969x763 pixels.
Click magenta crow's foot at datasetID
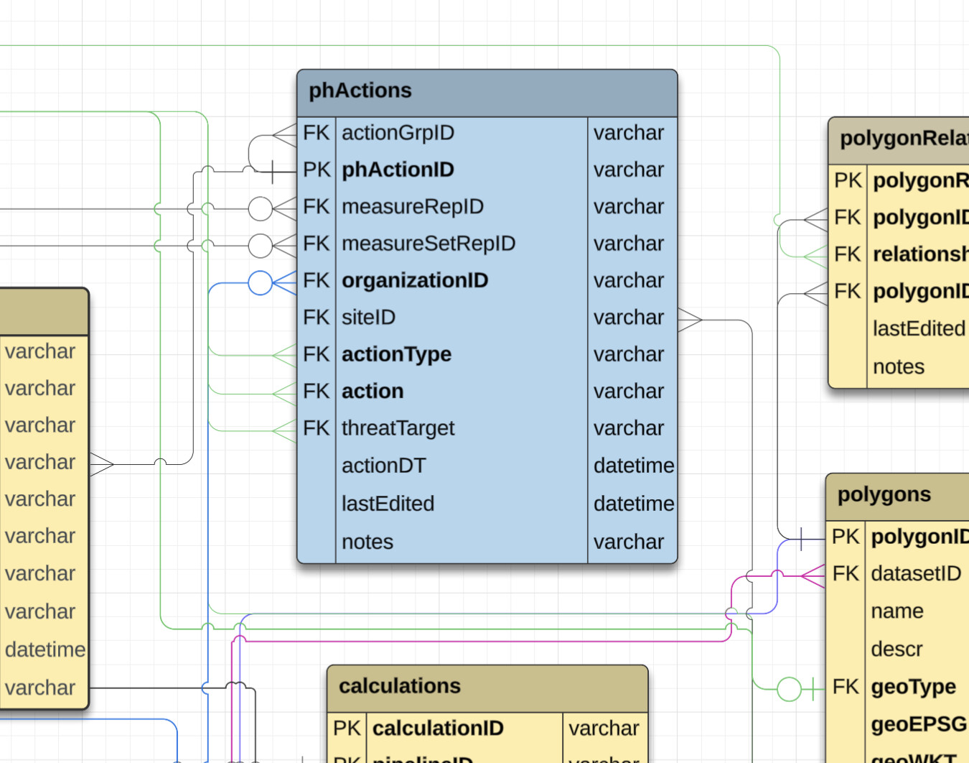click(x=813, y=575)
